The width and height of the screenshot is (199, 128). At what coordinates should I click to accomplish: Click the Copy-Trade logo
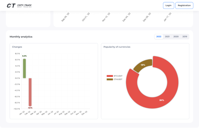coord(19,6)
